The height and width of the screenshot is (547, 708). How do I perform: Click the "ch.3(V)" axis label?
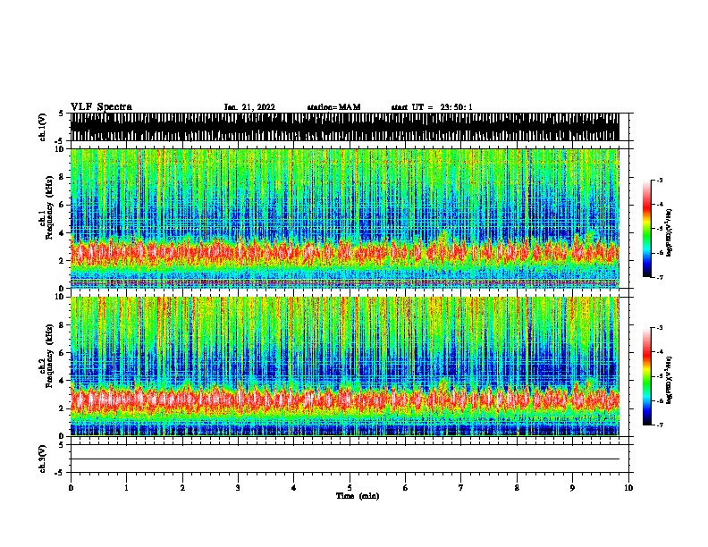42,459
